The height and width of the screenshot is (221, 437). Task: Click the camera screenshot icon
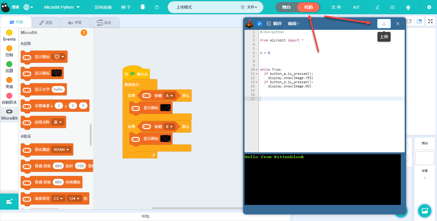(x=392, y=7)
